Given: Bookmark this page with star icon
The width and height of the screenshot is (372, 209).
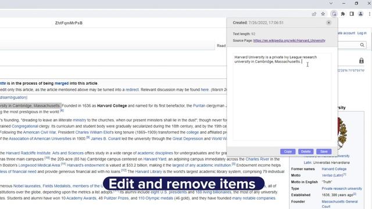Looking at the screenshot, I should tap(323, 14).
